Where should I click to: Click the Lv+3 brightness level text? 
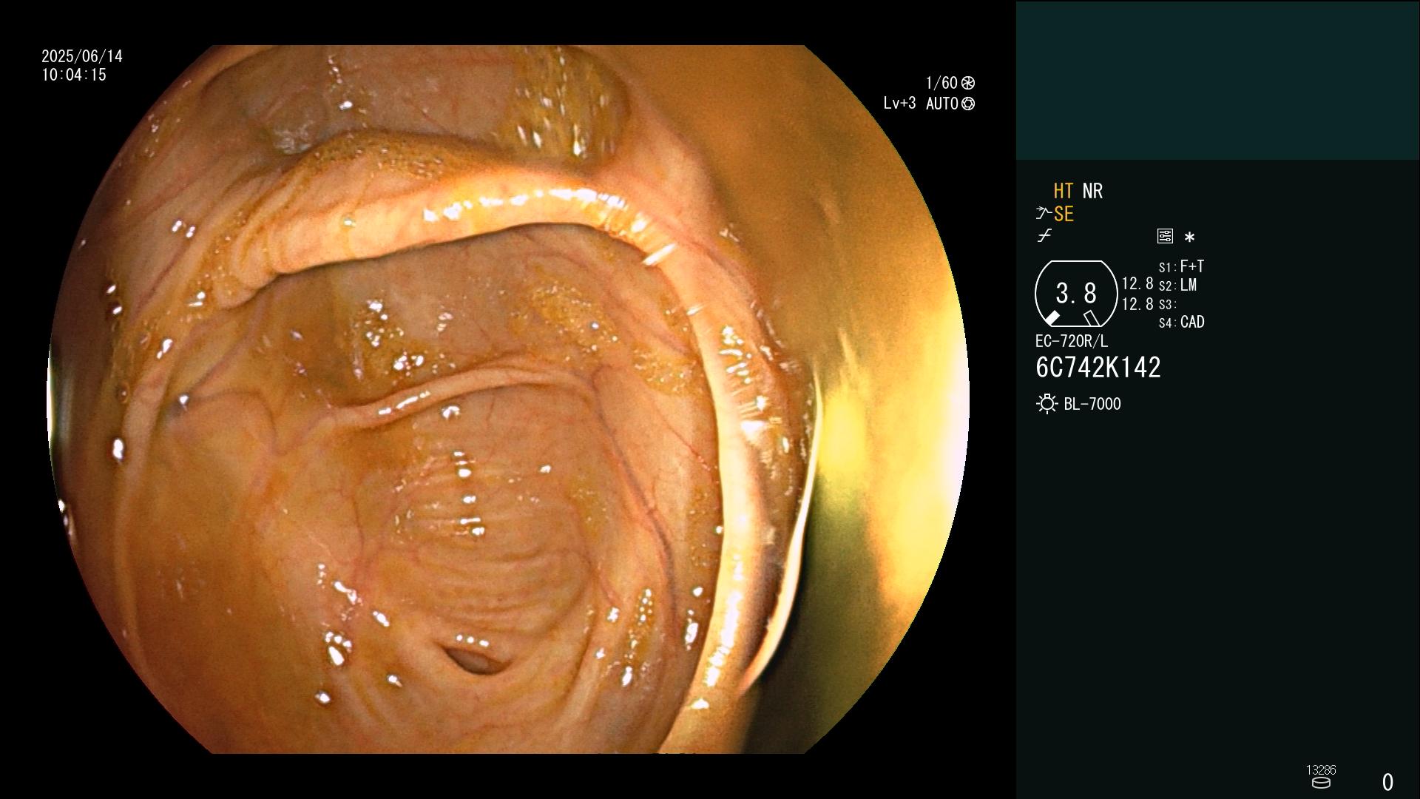(899, 104)
